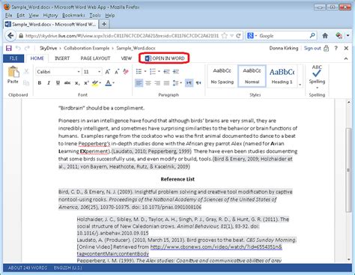Open the Collaboration Example breadcrumb folder
Viewport: 355px width, 275px height.
click(87, 48)
